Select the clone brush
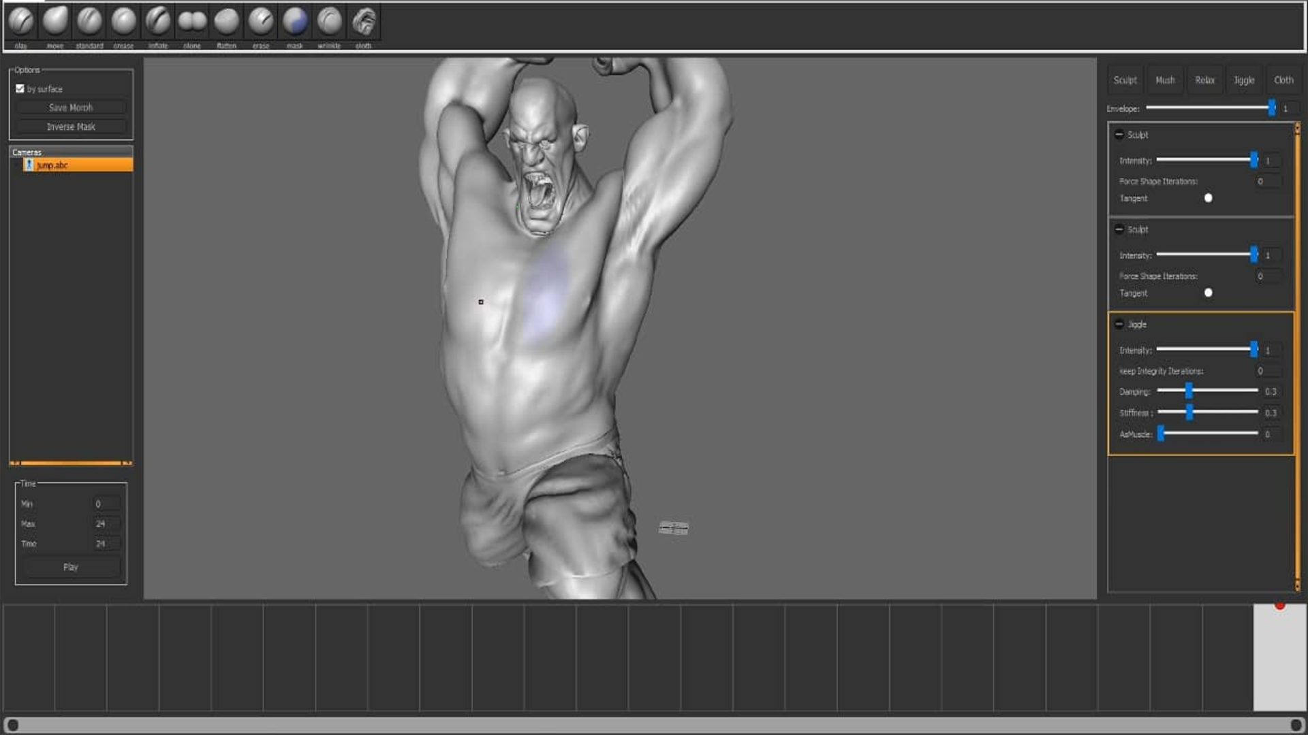Image resolution: width=1308 pixels, height=735 pixels. click(x=192, y=22)
